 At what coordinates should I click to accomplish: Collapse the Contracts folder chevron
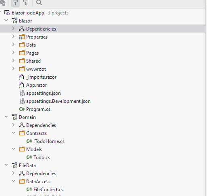(x=14, y=133)
